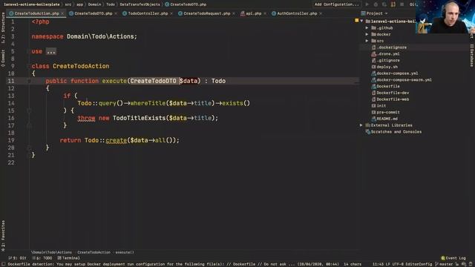Click the fold marker on line 15

pyautogui.click(x=29, y=111)
